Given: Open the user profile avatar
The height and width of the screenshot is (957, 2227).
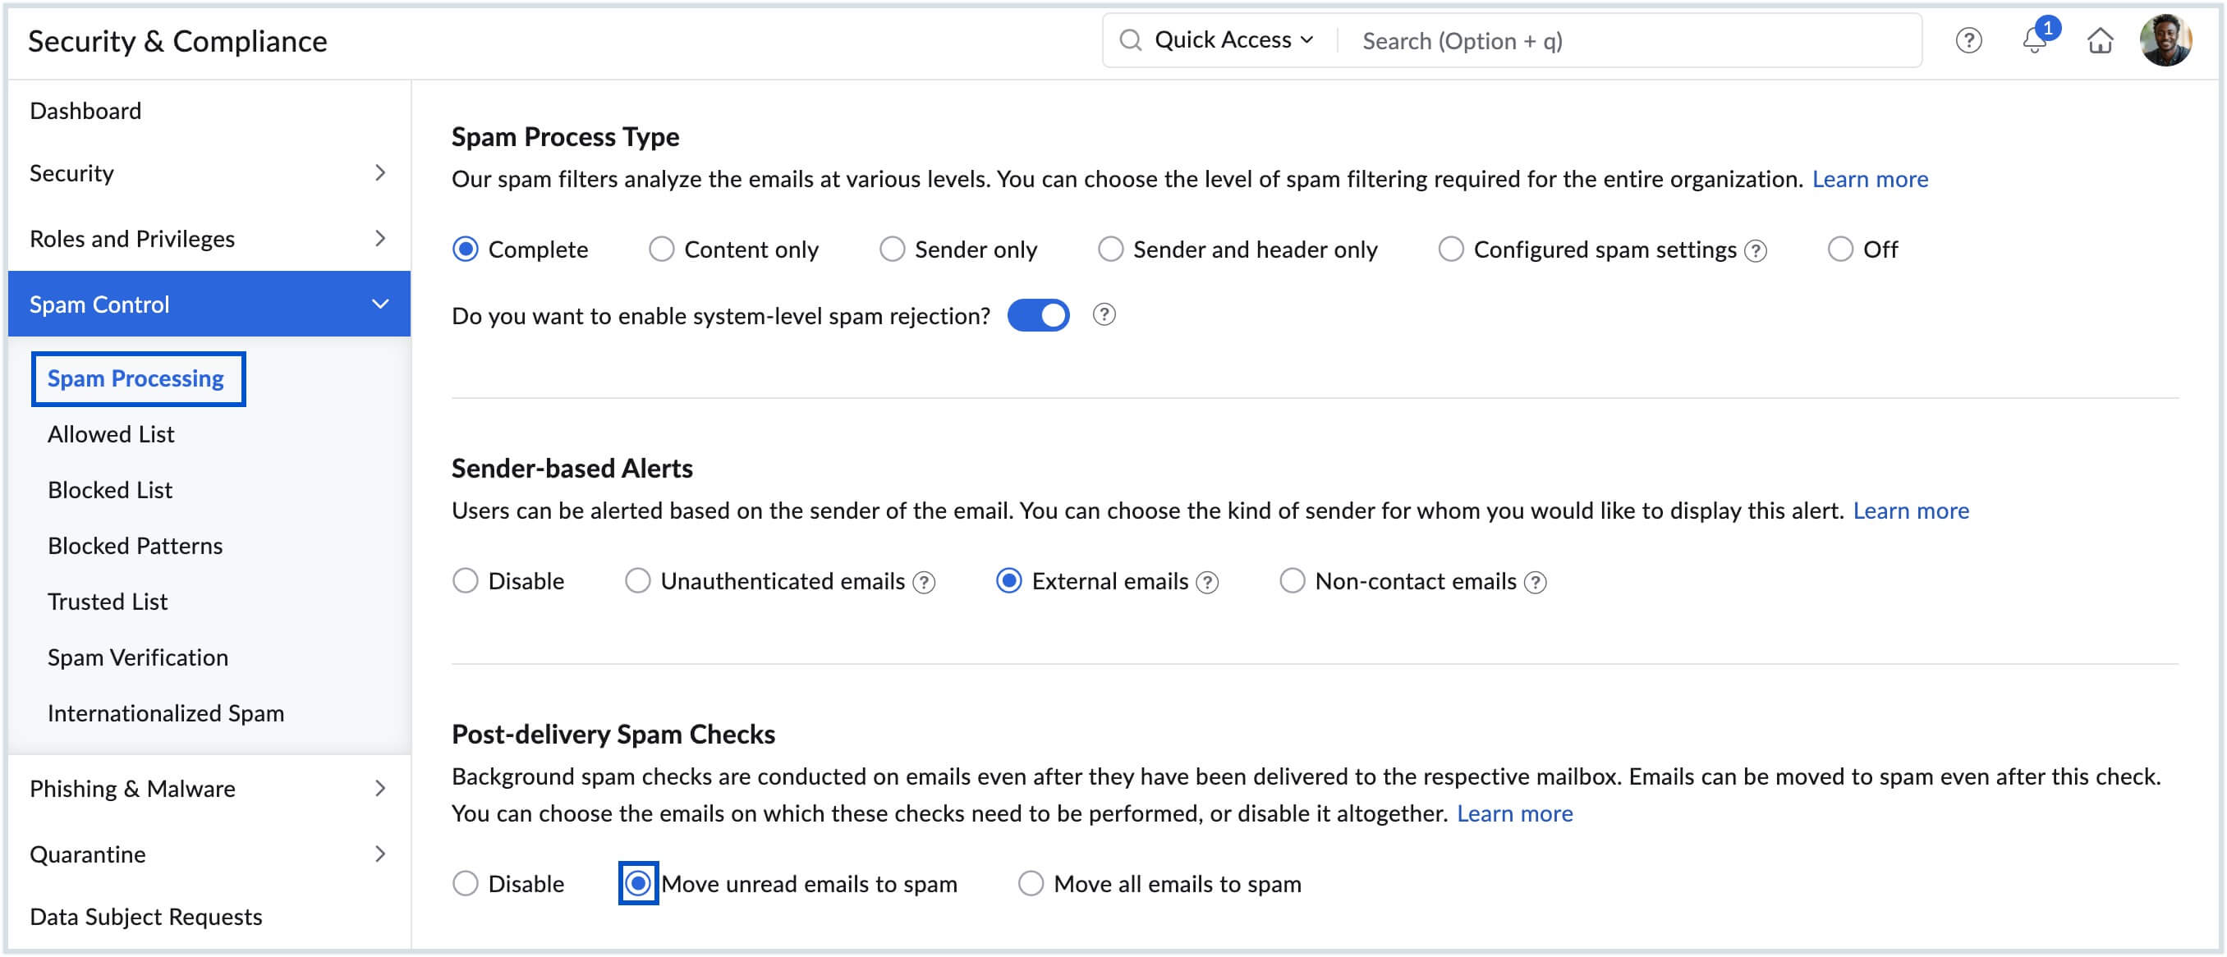Looking at the screenshot, I should 2165,40.
